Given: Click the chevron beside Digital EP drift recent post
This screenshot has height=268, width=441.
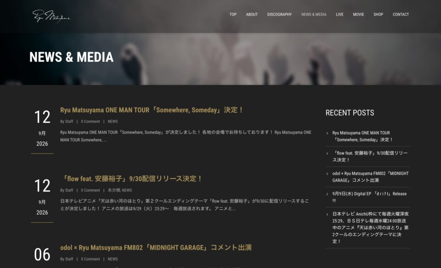Looking at the screenshot, I should [x=327, y=194].
